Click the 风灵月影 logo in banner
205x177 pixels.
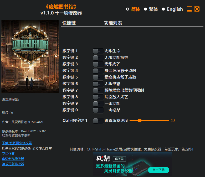[x=103, y=158]
